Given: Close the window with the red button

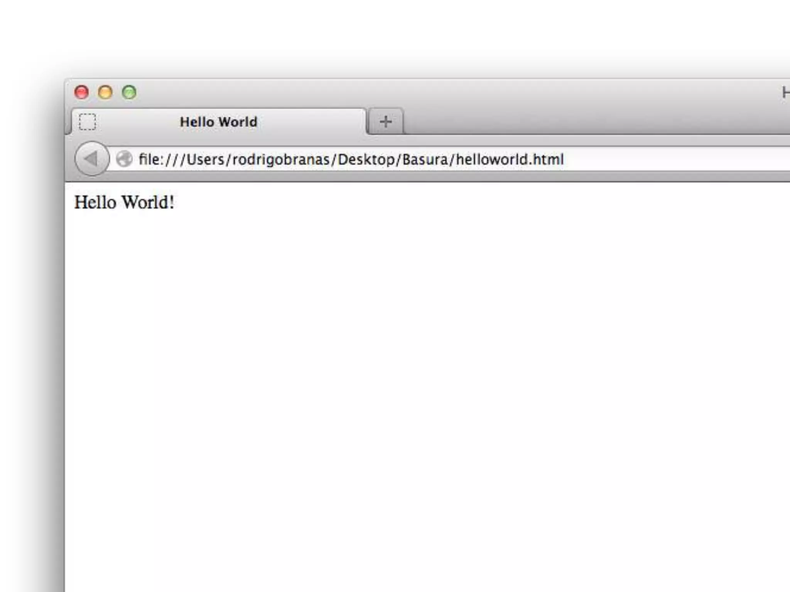Looking at the screenshot, I should click(x=81, y=92).
